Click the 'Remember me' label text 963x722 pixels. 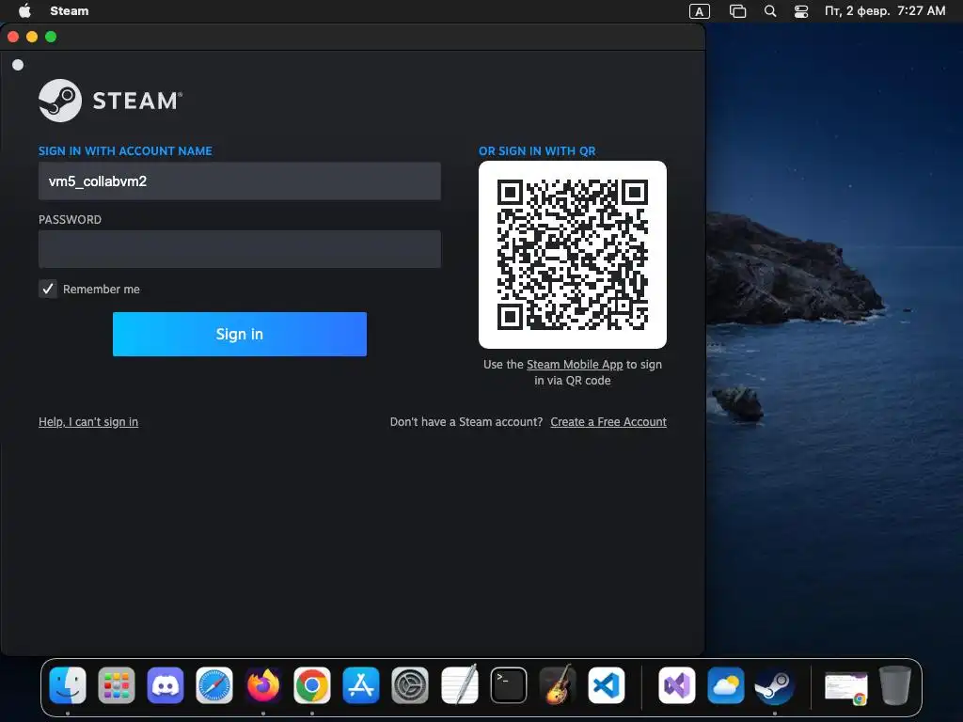point(102,290)
